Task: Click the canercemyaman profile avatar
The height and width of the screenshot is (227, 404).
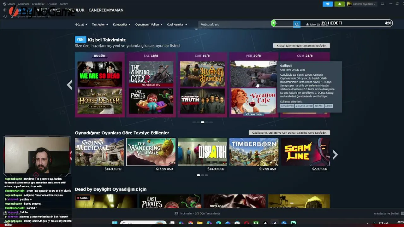Action: click(349, 4)
